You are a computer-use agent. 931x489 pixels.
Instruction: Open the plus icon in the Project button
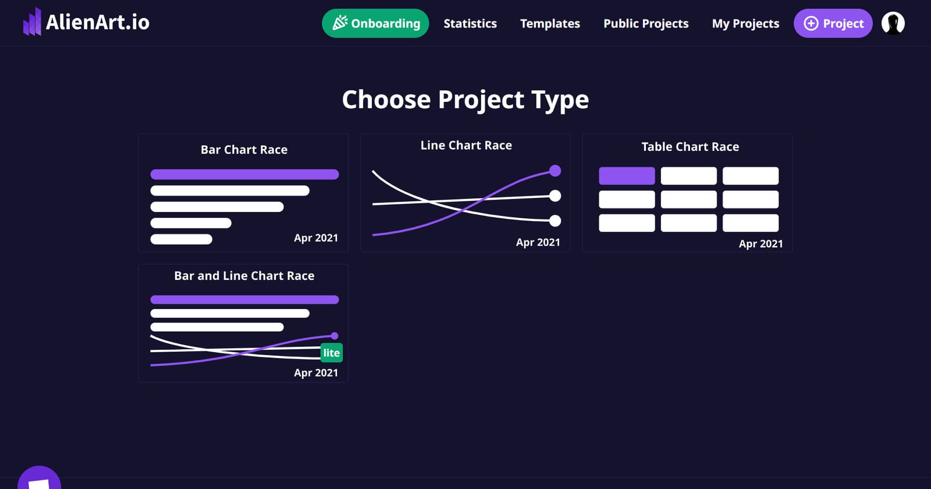(x=811, y=23)
